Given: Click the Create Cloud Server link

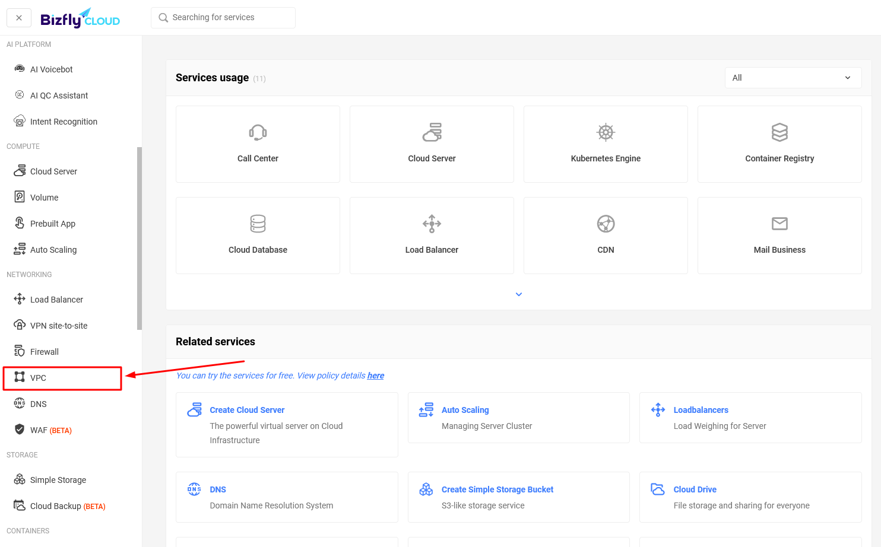Looking at the screenshot, I should tap(247, 410).
